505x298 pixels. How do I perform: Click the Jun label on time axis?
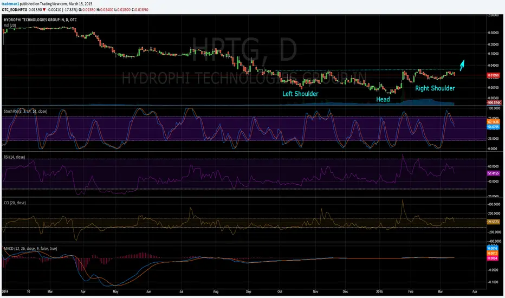click(148, 291)
